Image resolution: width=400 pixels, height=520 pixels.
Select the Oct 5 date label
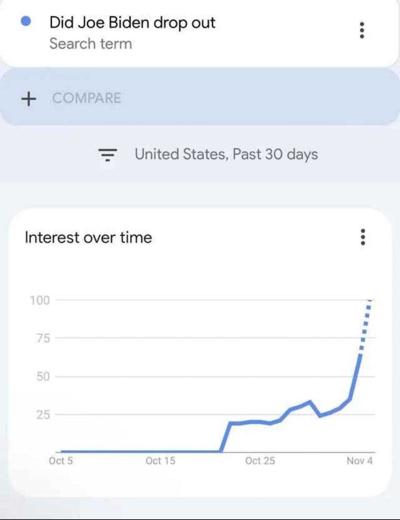click(61, 461)
